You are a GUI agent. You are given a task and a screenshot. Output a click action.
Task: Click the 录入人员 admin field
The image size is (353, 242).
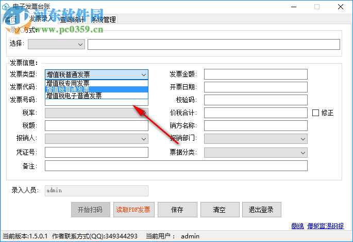point(96,191)
